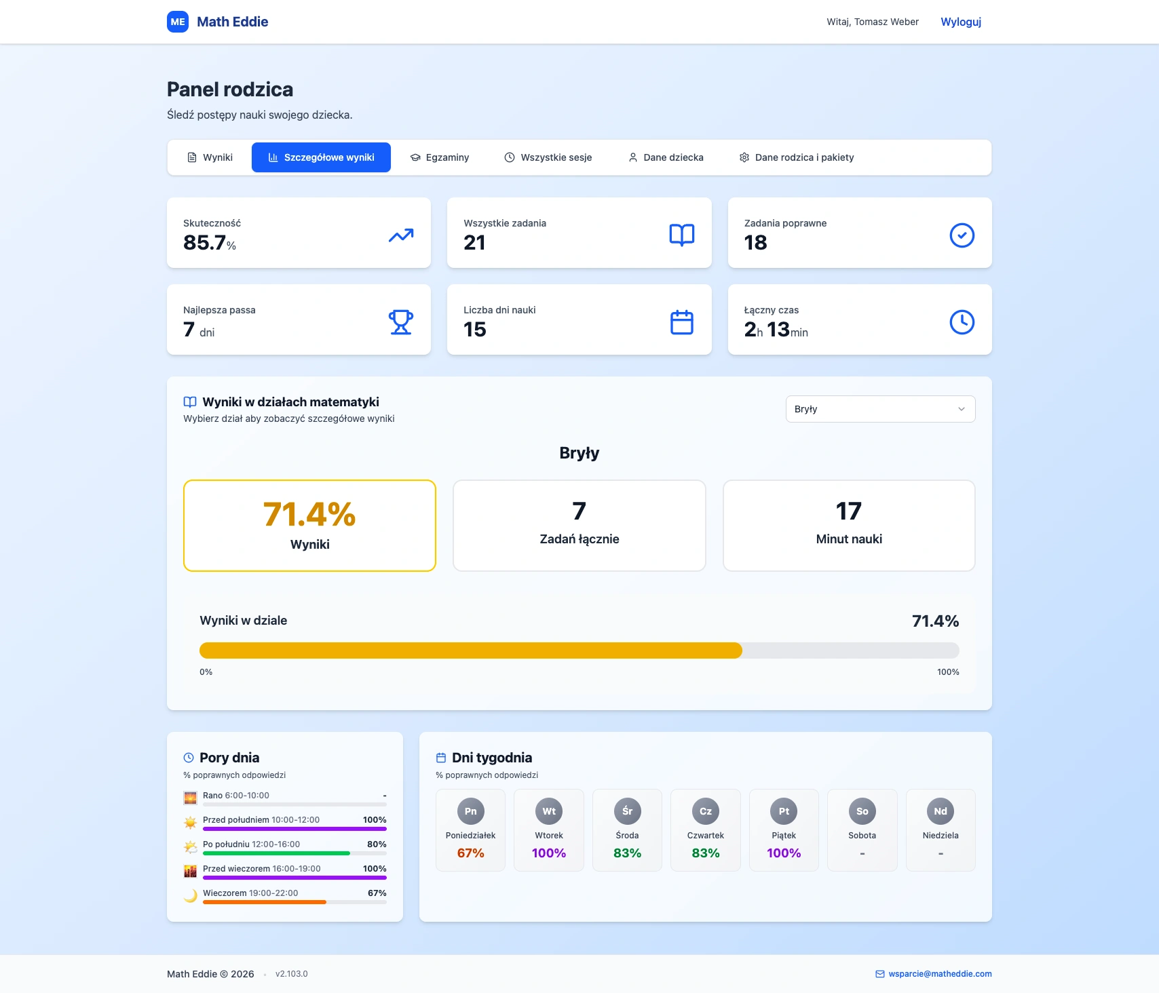Open the Egzaminy tab
The width and height of the screenshot is (1159, 993).
440,157
